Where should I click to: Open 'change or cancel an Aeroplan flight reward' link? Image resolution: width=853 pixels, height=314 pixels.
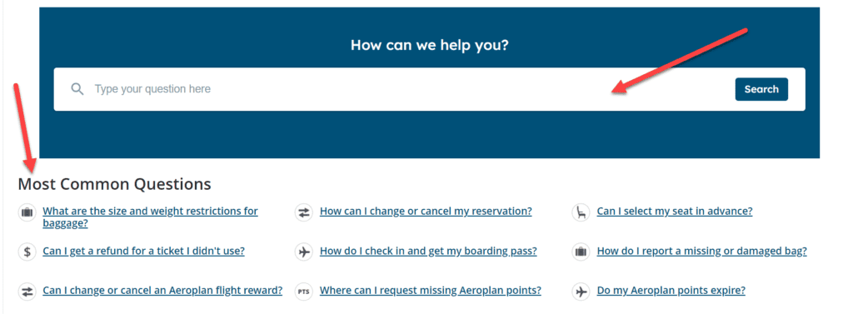pyautogui.click(x=162, y=291)
